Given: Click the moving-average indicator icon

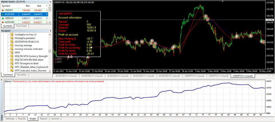Looking at the screenshot, I should pyautogui.click(x=12, y=45).
